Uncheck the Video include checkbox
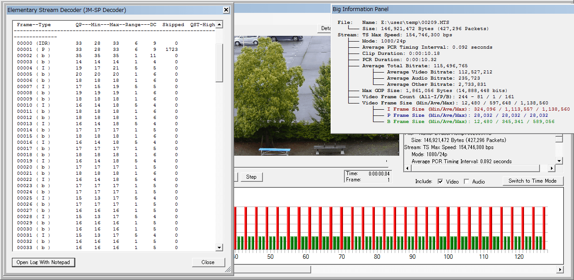The width and height of the screenshot is (574, 280). tap(440, 181)
